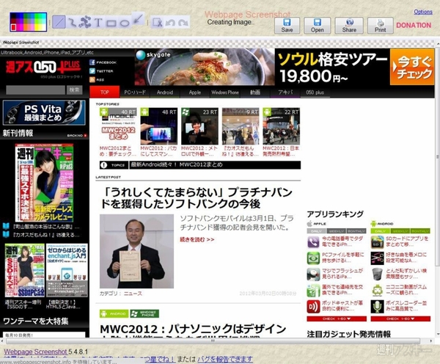Click the バグを報告できます link
Image resolution: width=440 pixels, height=364 pixels.
tap(225, 359)
